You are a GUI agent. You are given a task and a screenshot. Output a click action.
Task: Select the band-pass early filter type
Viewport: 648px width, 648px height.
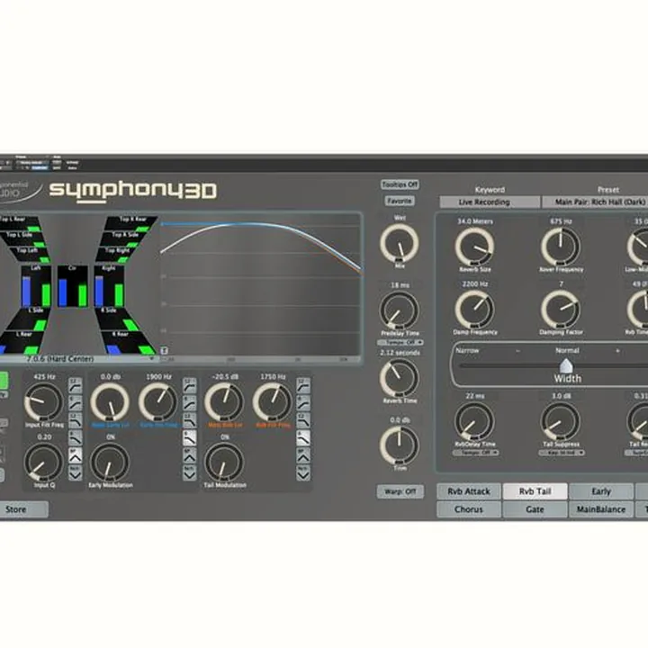pyautogui.click(x=189, y=455)
